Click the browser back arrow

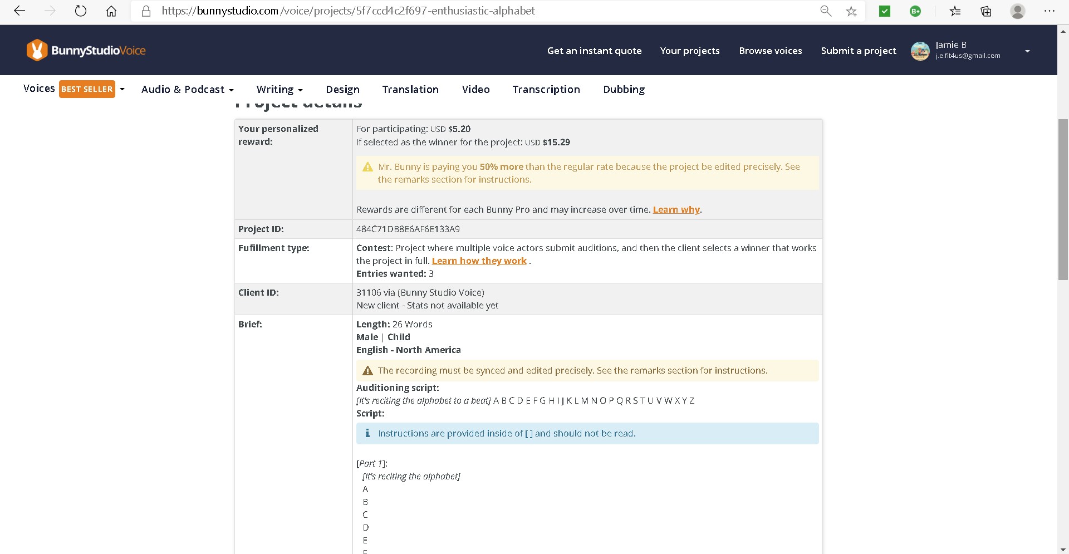point(19,11)
